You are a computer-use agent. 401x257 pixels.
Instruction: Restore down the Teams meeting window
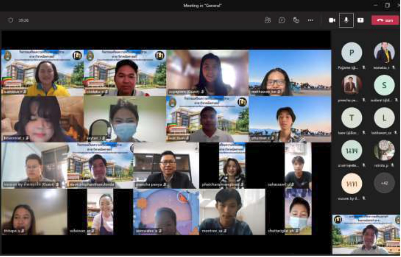(387, 5)
